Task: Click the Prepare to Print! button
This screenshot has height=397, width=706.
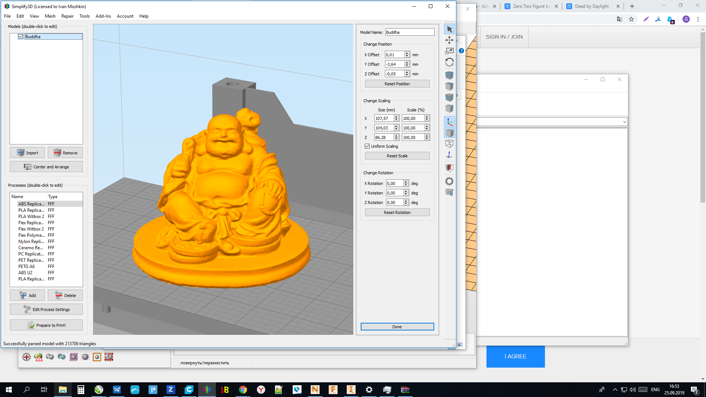Action: [46, 325]
